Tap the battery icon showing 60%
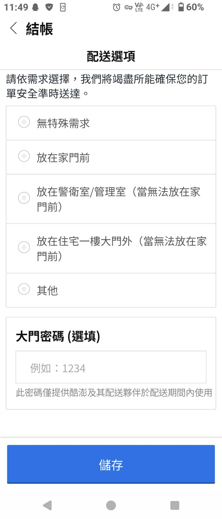 click(181, 7)
